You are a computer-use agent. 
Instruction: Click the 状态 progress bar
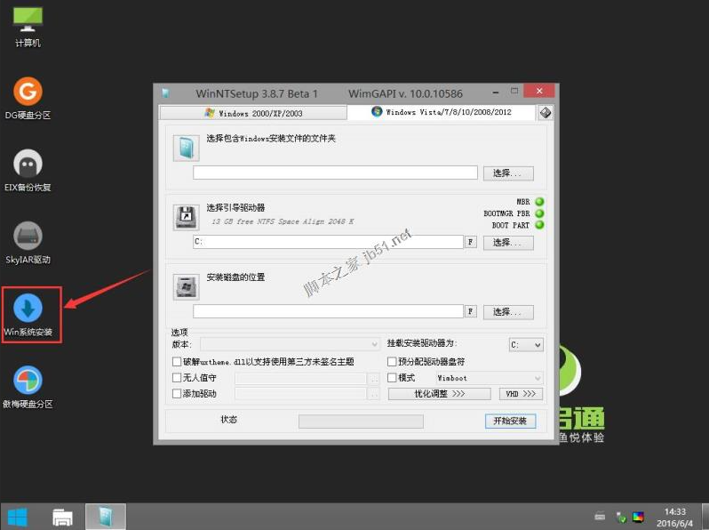(361, 422)
